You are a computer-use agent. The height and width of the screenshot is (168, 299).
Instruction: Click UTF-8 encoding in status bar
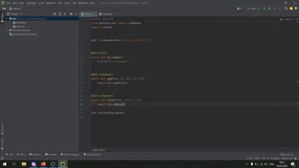coord(265,158)
